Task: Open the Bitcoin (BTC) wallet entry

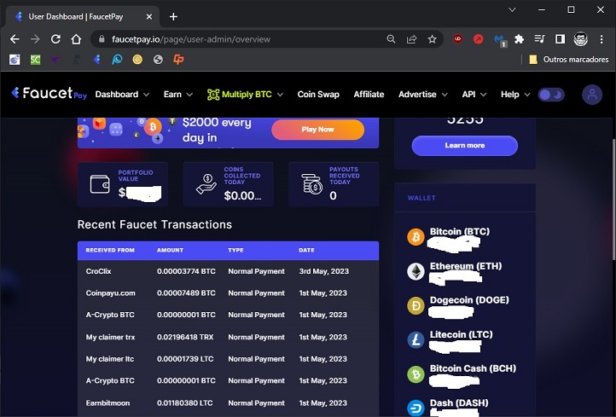Action: click(460, 232)
